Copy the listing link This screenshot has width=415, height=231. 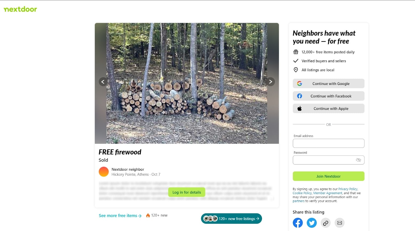(326, 223)
